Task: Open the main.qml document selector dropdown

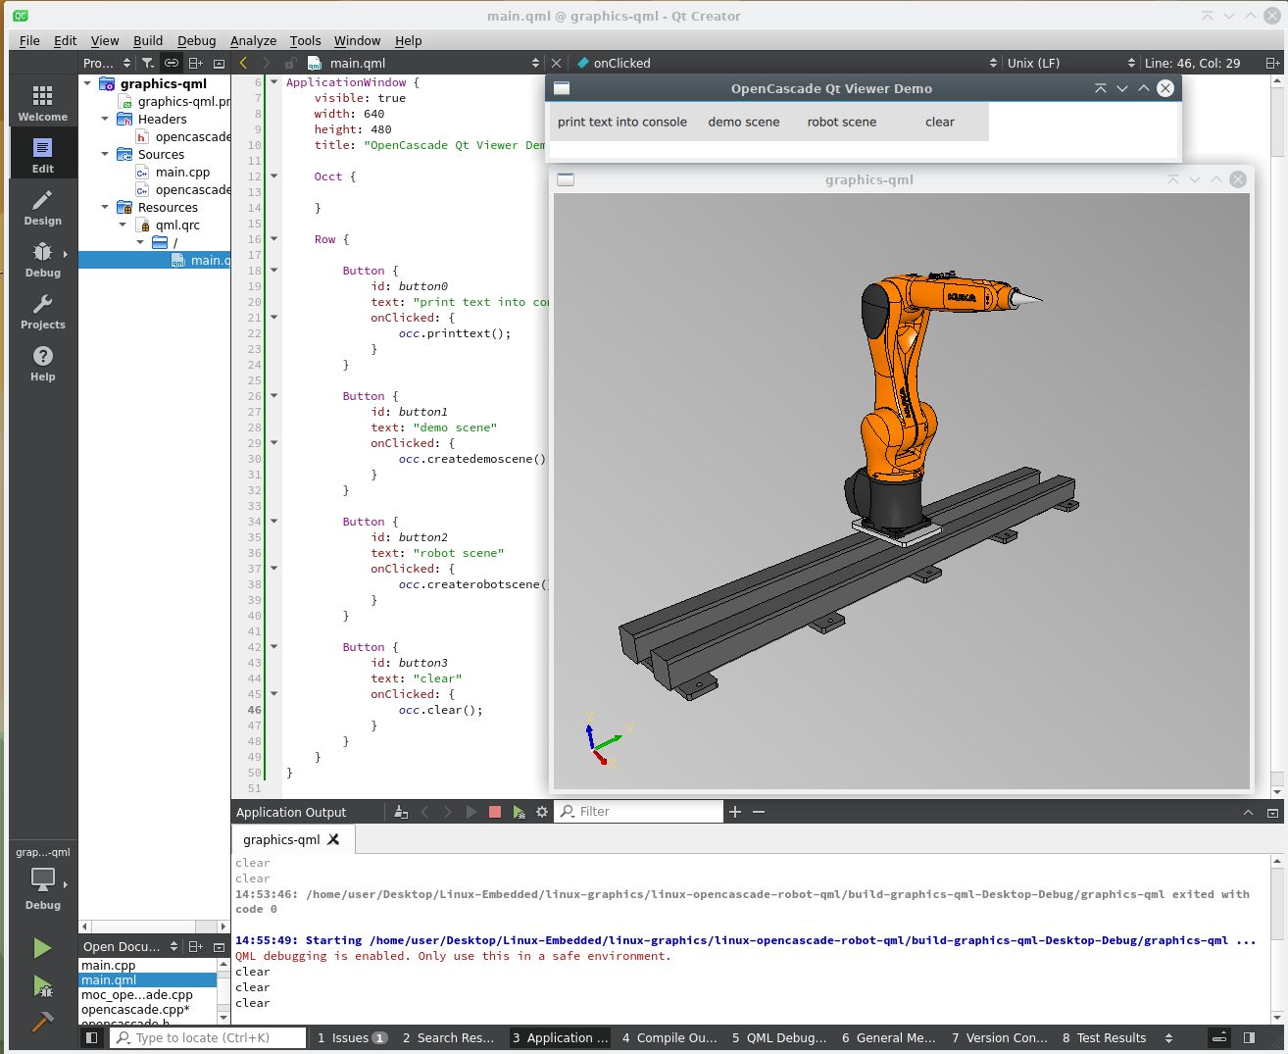Action: click(x=424, y=63)
